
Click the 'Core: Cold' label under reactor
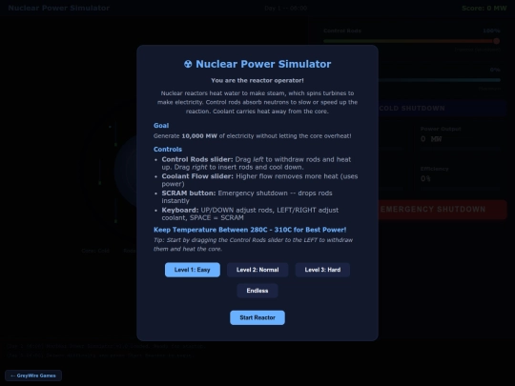pyautogui.click(x=95, y=251)
